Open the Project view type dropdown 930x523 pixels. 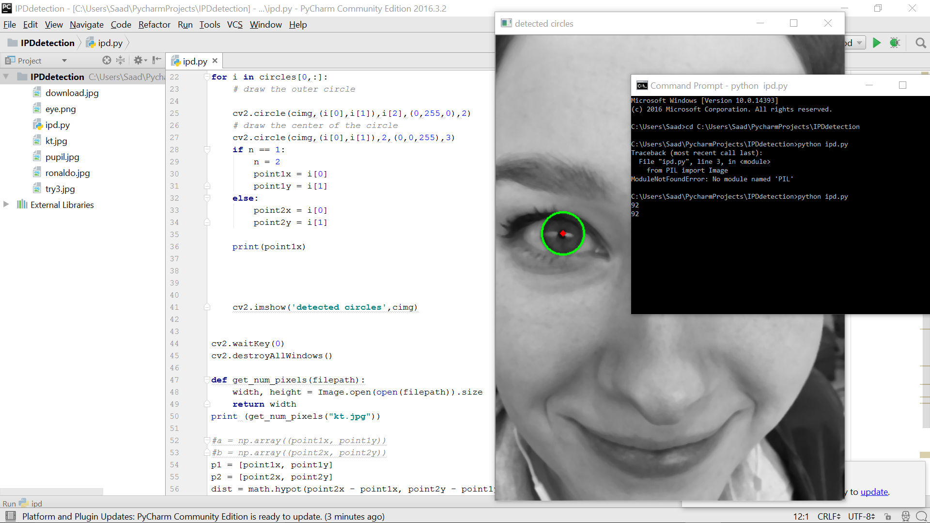64,61
